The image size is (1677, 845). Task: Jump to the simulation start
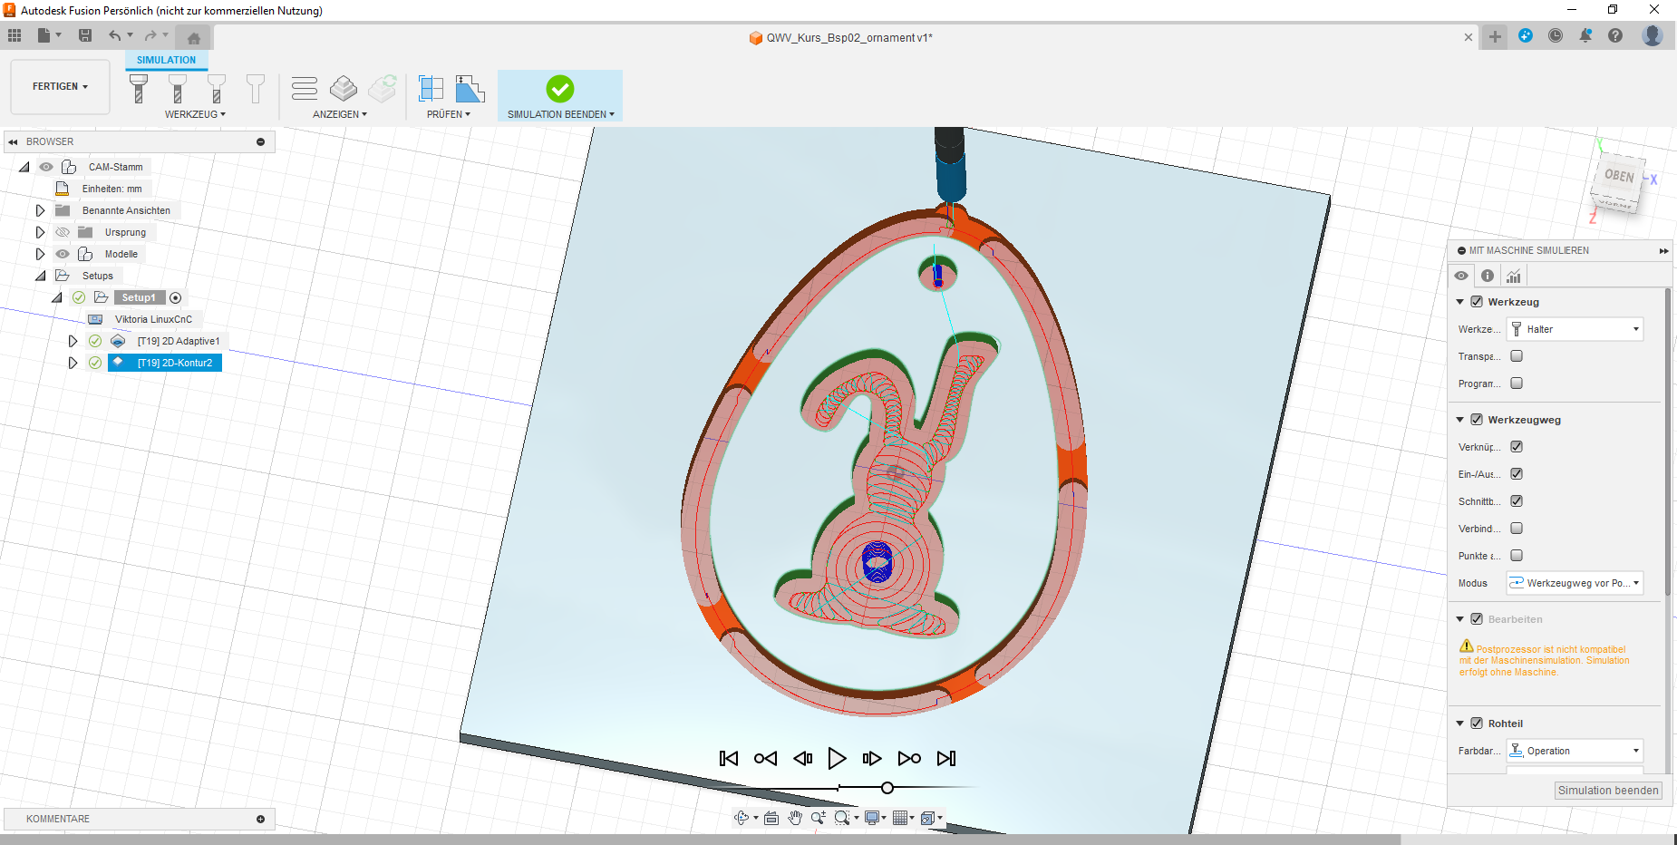pyautogui.click(x=729, y=759)
